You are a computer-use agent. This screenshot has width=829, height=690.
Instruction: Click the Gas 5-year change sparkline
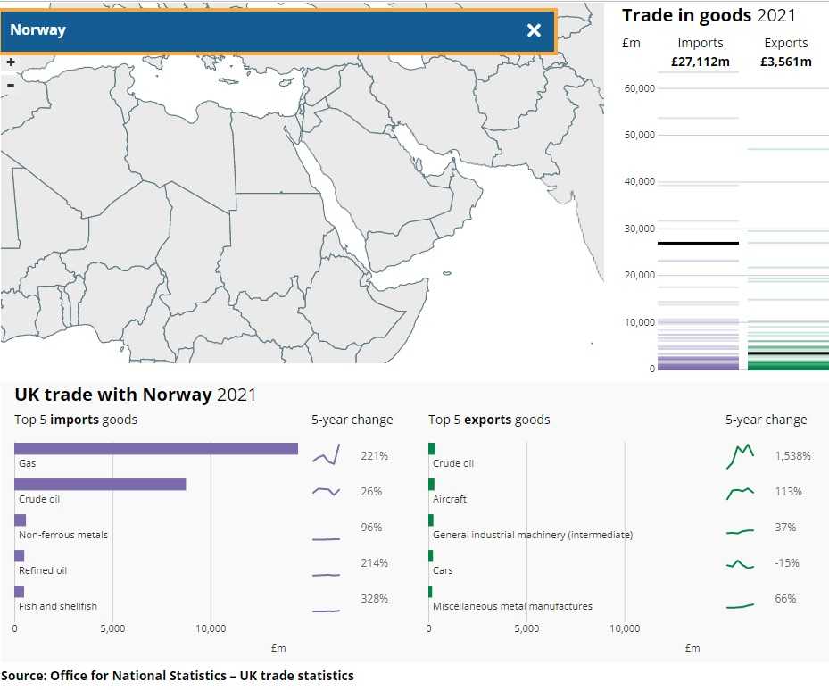point(327,456)
